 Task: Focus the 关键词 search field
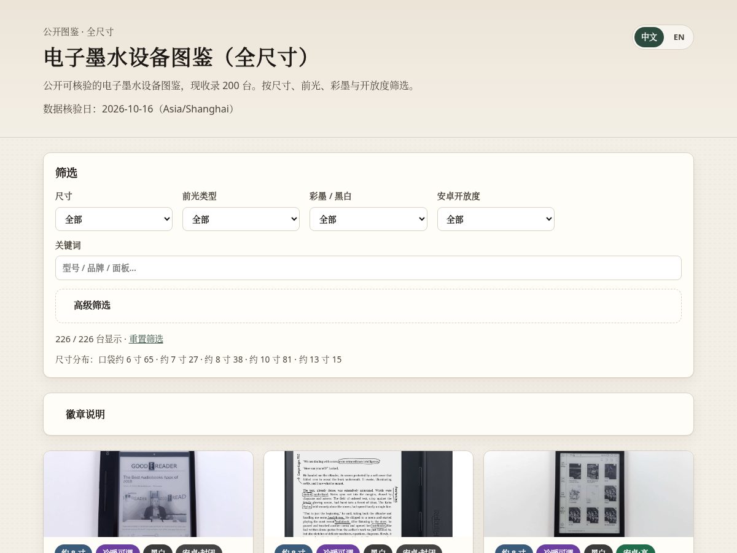[x=368, y=268]
